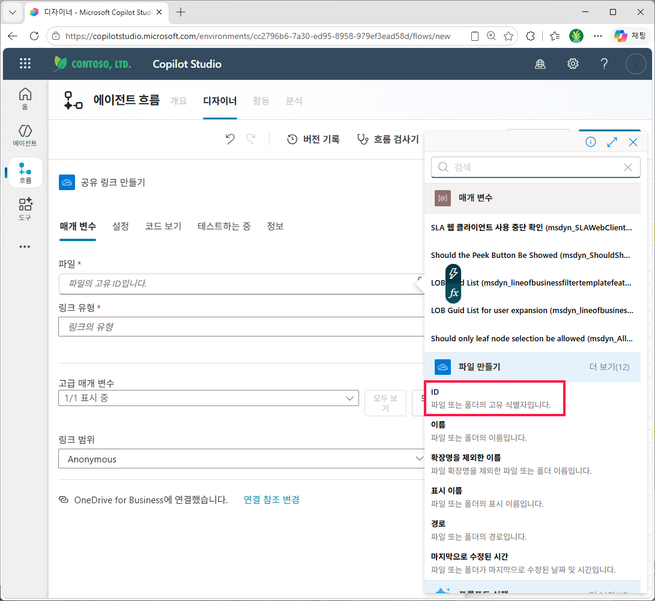Choose 마지막으로 수정된 시간 item
This screenshot has width=655, height=601.
pos(532,563)
